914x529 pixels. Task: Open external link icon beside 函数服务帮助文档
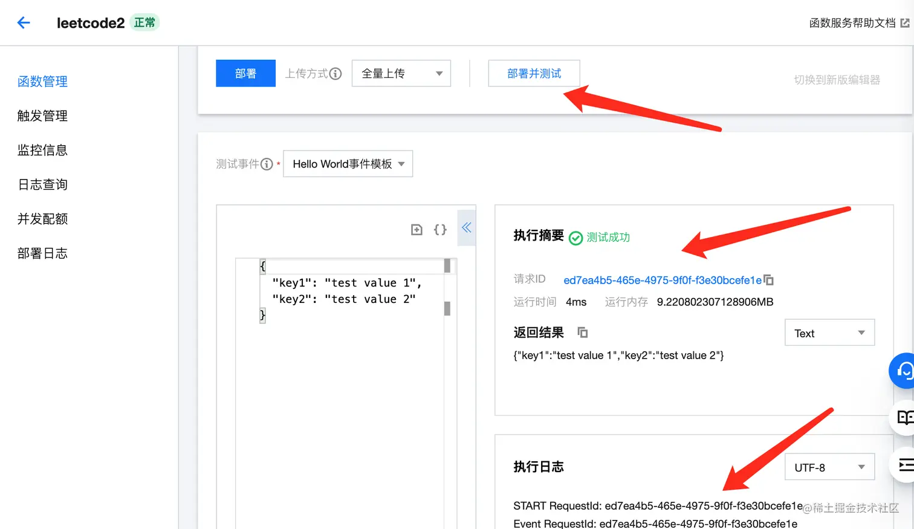pos(905,23)
